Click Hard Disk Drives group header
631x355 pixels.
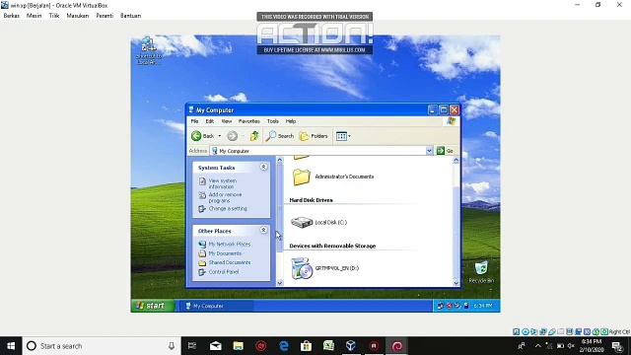tap(312, 200)
